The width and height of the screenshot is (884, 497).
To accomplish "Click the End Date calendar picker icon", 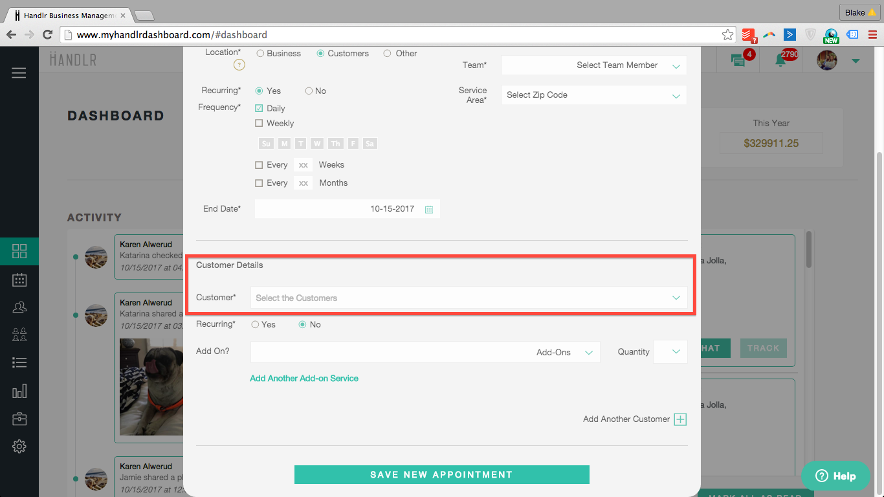I will click(x=429, y=210).
